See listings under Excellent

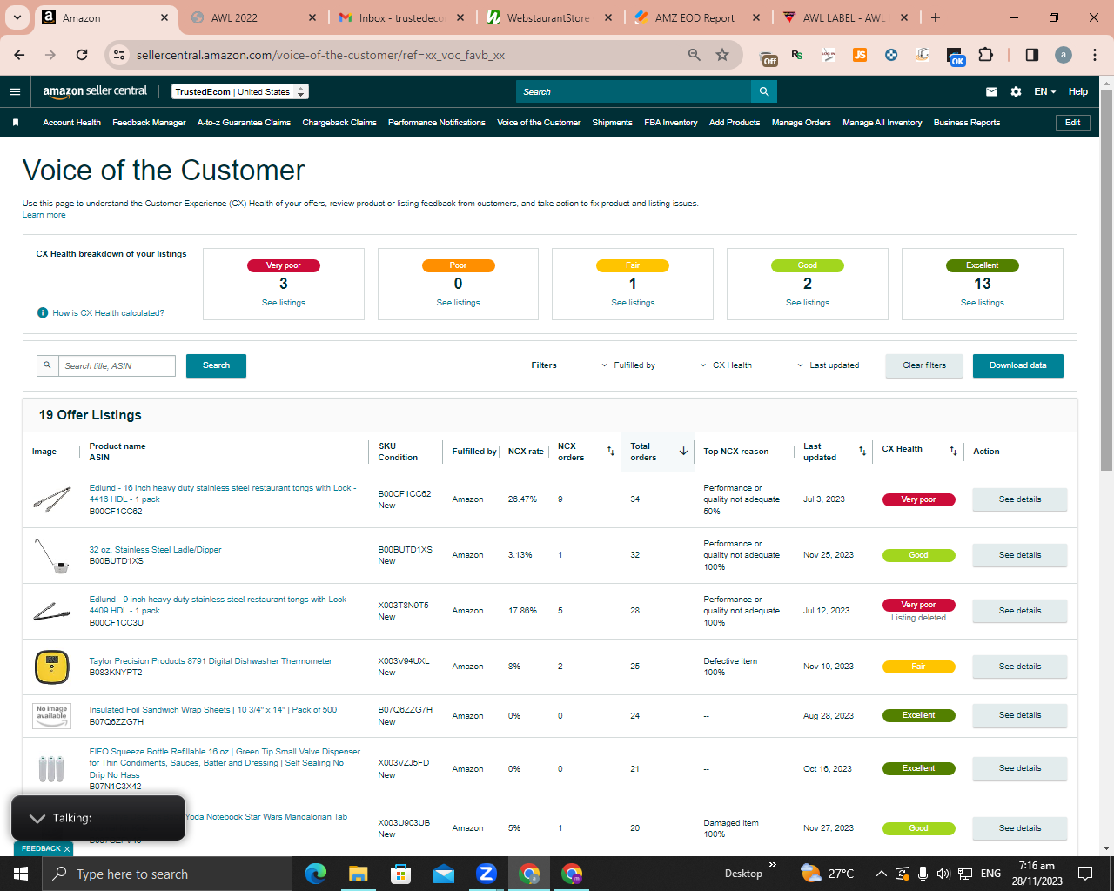coord(983,303)
